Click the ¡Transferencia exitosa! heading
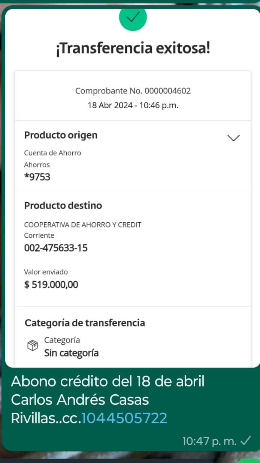 [x=133, y=48]
